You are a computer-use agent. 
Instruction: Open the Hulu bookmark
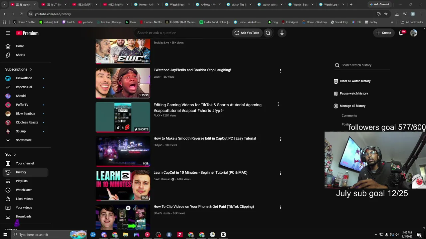click(130, 22)
